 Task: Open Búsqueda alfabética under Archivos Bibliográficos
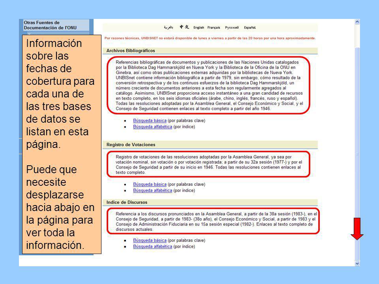(x=152, y=127)
